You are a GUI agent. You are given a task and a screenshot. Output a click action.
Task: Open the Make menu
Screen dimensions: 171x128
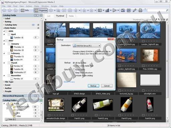click(37, 6)
